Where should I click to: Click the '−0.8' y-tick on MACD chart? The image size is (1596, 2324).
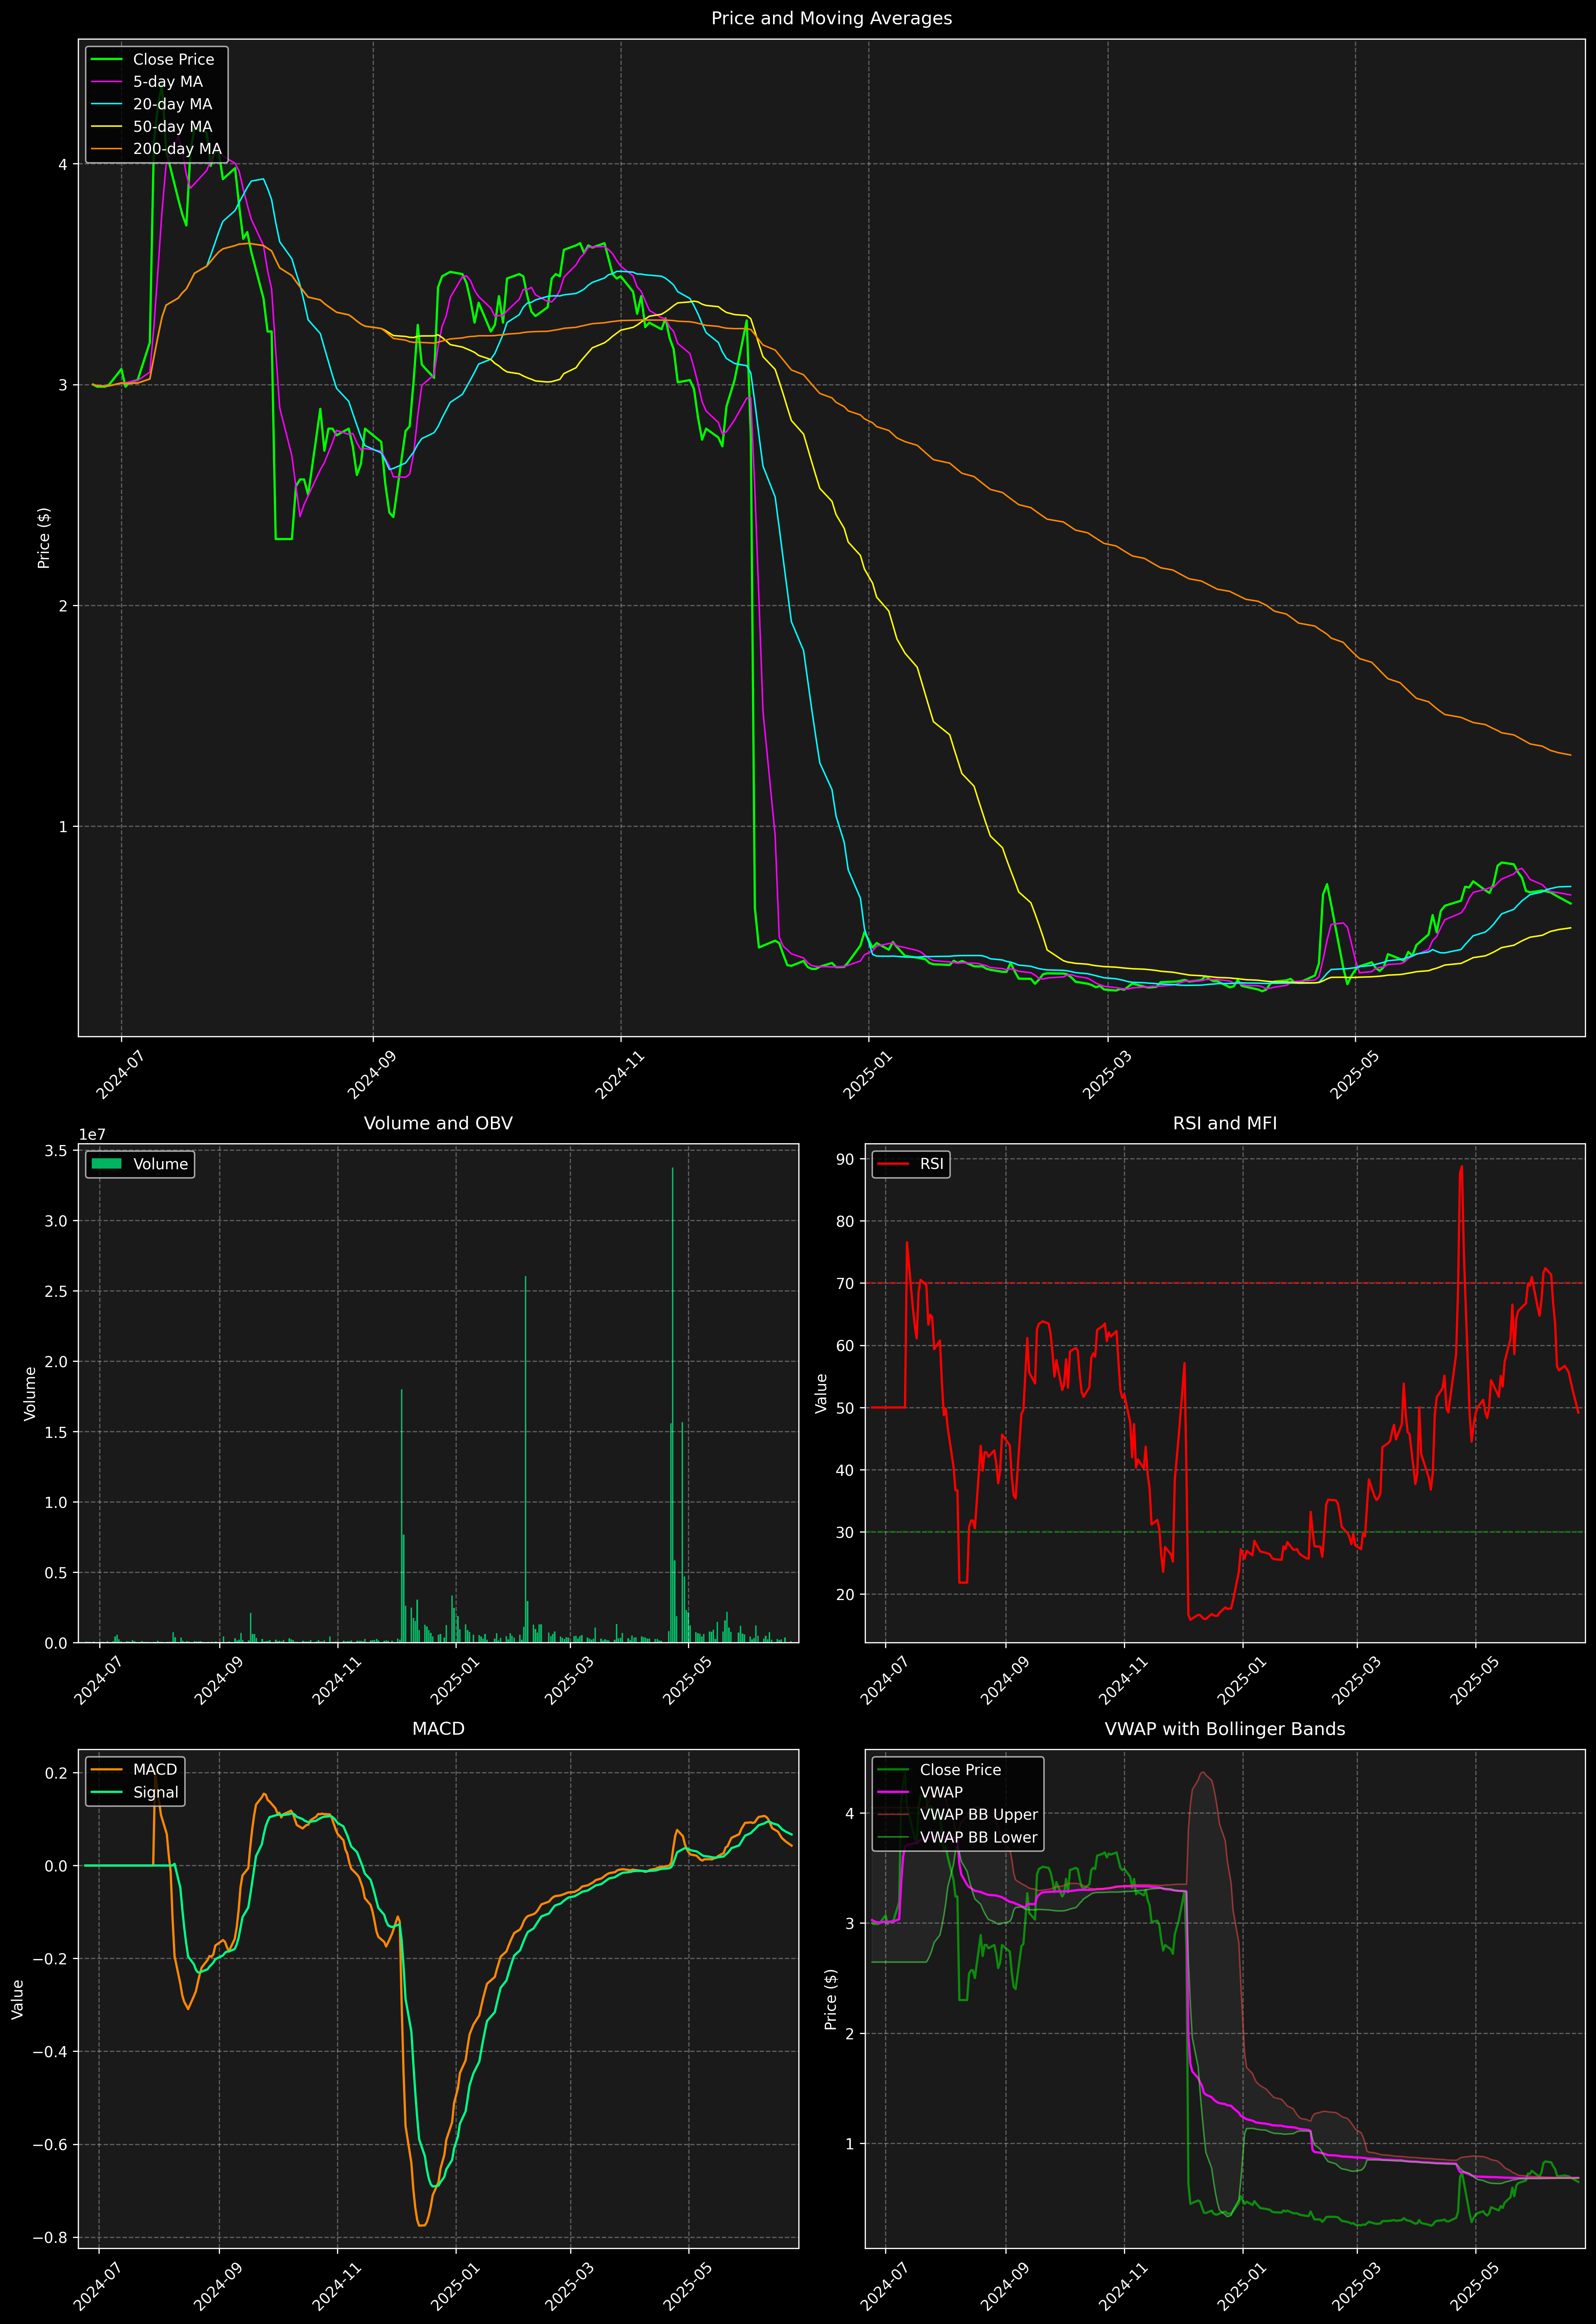click(50, 2238)
